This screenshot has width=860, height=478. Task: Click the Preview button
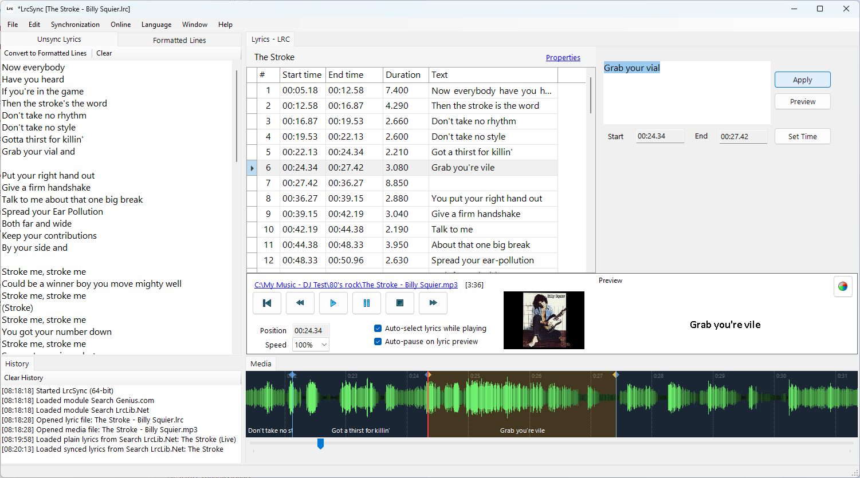[x=802, y=101]
